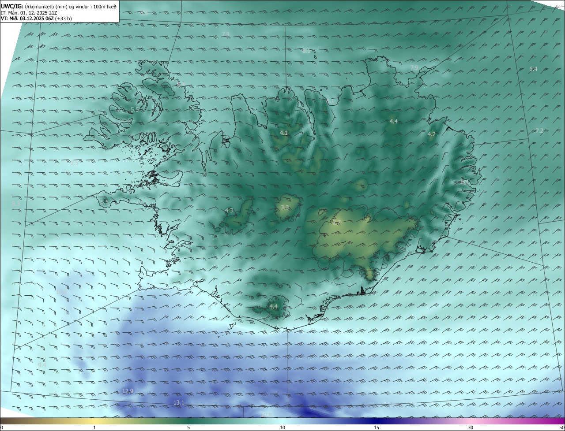Click the 8.3 value label
Screen dimensions: 565x431
16,204
